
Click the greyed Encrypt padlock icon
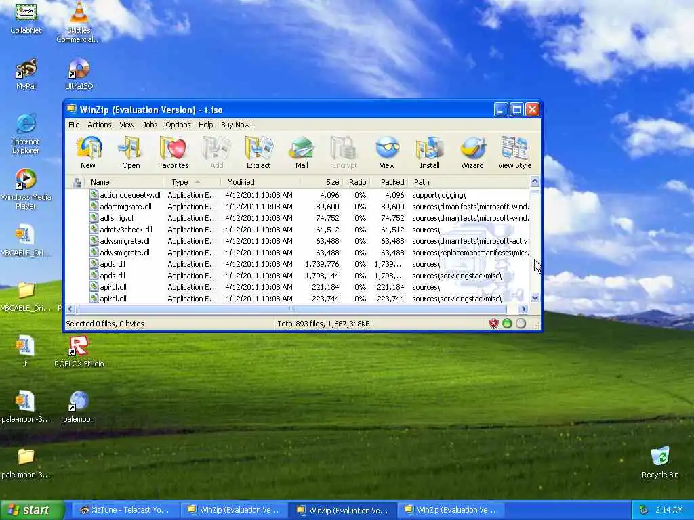tap(344, 153)
